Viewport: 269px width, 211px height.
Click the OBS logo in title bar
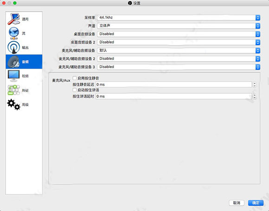pyautogui.click(x=130, y=3)
